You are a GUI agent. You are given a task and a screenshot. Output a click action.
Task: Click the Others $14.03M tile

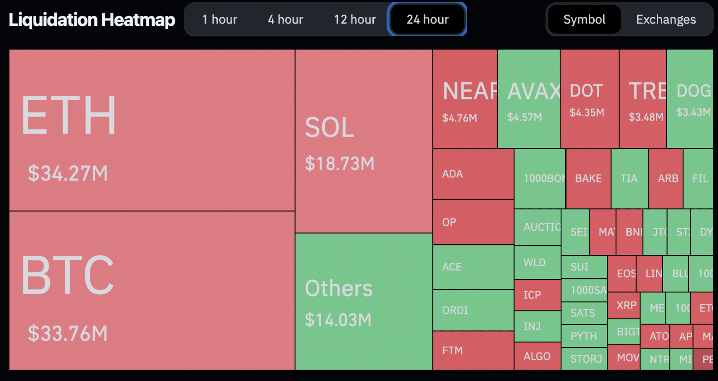pyautogui.click(x=364, y=302)
